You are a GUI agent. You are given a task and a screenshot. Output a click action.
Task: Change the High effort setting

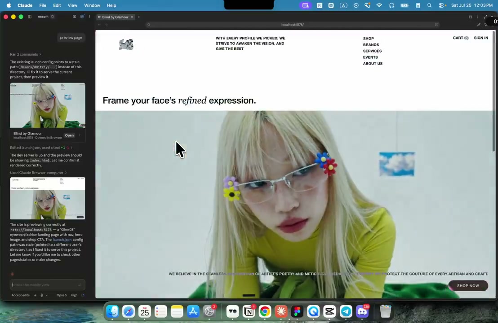coord(74,295)
